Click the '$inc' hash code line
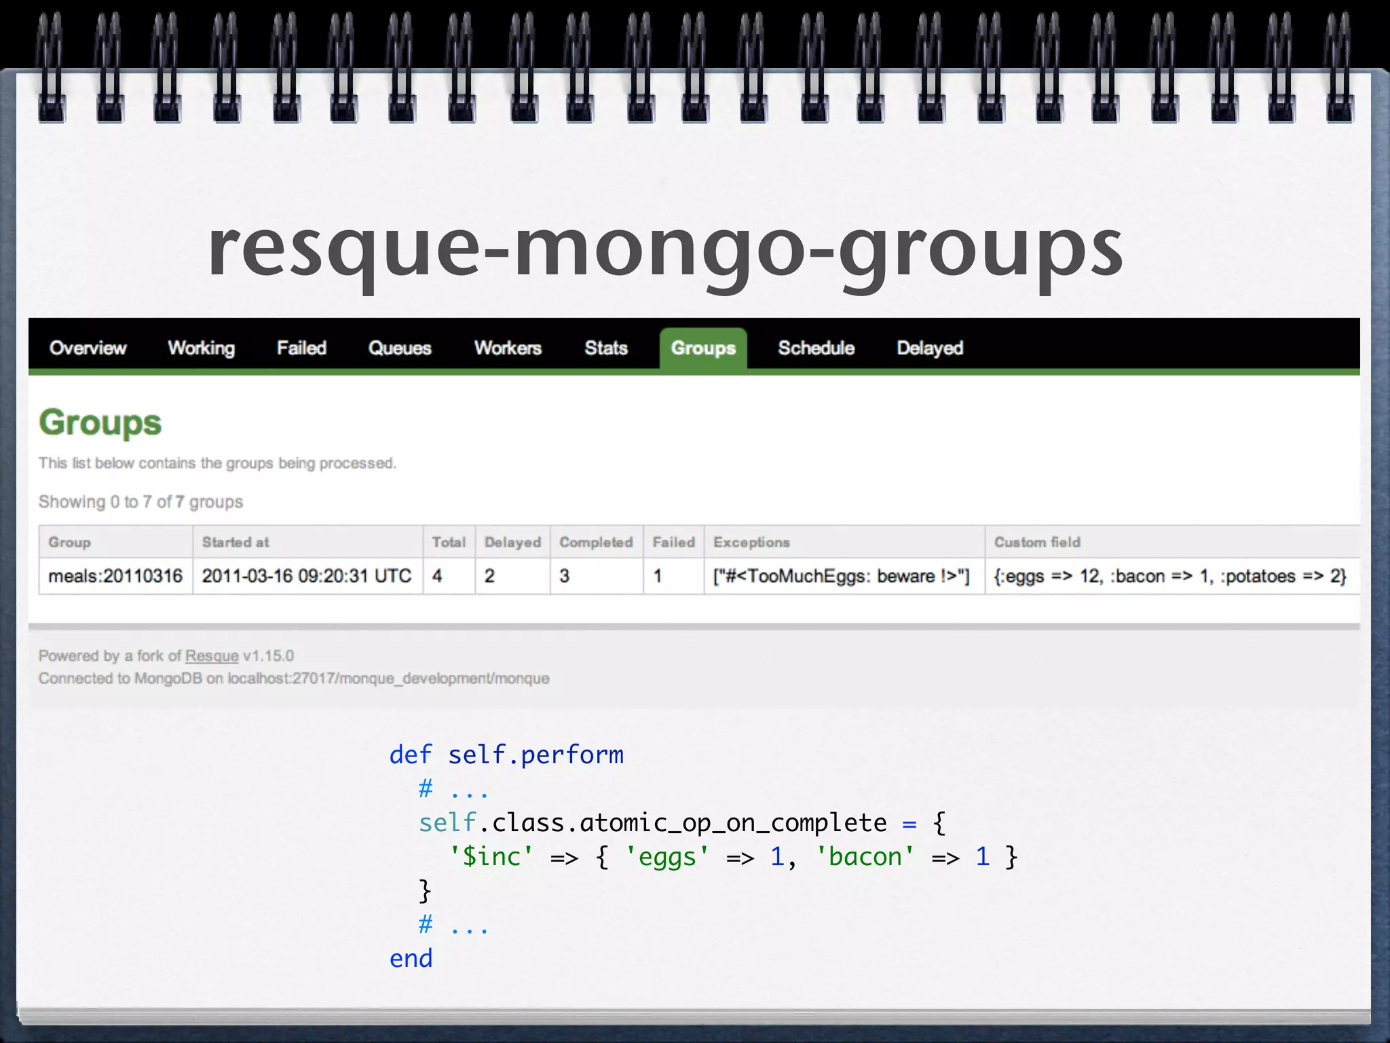The image size is (1390, 1043). [x=733, y=857]
